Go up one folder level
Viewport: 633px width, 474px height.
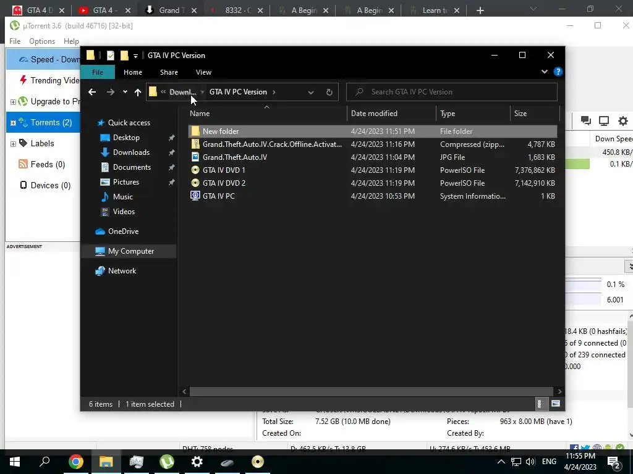[x=138, y=93]
